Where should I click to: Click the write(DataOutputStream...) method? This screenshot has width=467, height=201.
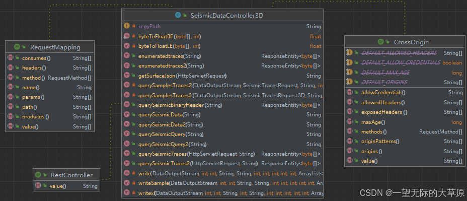click(222, 173)
